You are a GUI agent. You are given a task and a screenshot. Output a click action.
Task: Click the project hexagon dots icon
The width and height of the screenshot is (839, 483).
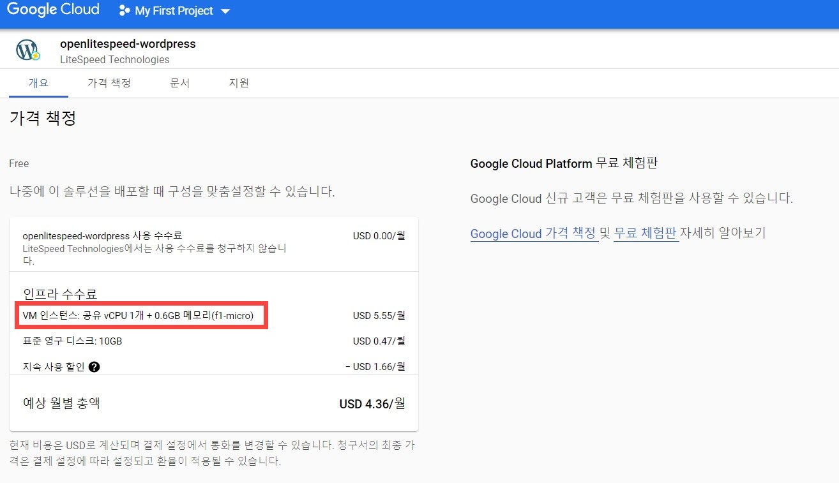125,11
